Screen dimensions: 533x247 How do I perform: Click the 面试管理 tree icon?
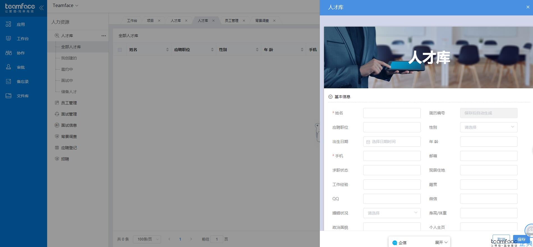coord(57,114)
